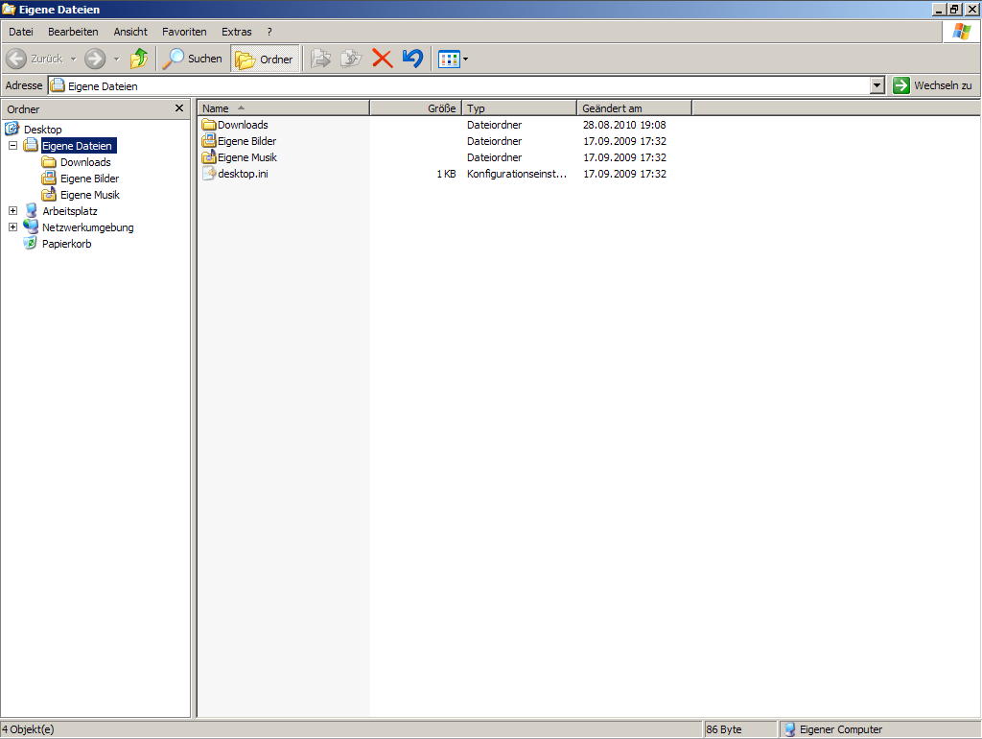982x739 pixels.
Task: Click the blue Undo arrow icon
Action: tap(412, 59)
